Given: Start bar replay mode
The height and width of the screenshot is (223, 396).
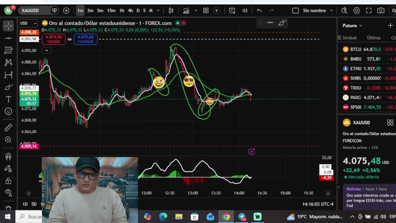Looking at the screenshot, I should point(245,11).
